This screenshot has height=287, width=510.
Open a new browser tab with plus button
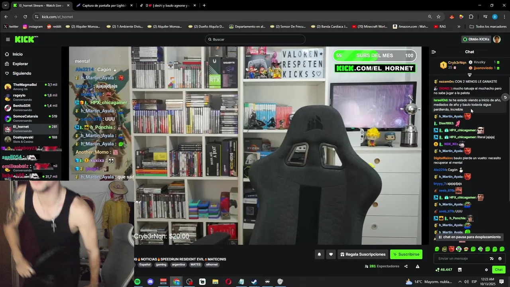click(204, 6)
